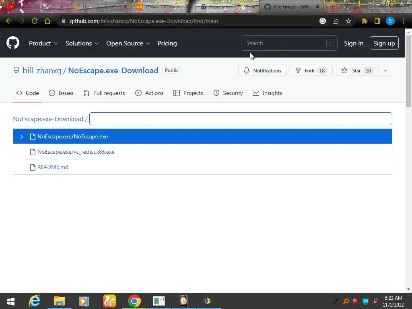Click the magnifier icon in system tray

[x=346, y=301]
